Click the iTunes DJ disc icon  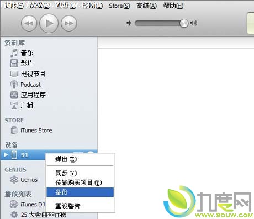[x=14, y=204]
